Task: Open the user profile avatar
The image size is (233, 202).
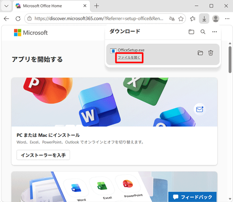Action: click(216, 19)
